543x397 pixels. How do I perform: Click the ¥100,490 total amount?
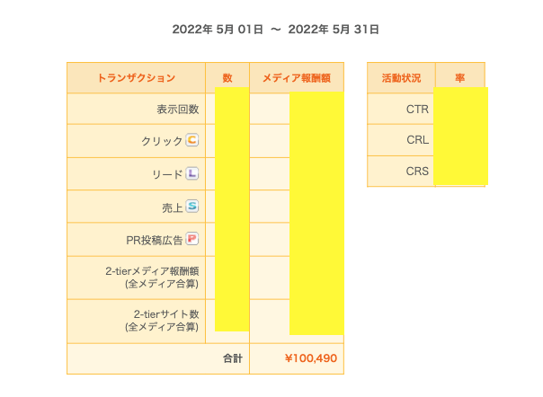click(310, 358)
